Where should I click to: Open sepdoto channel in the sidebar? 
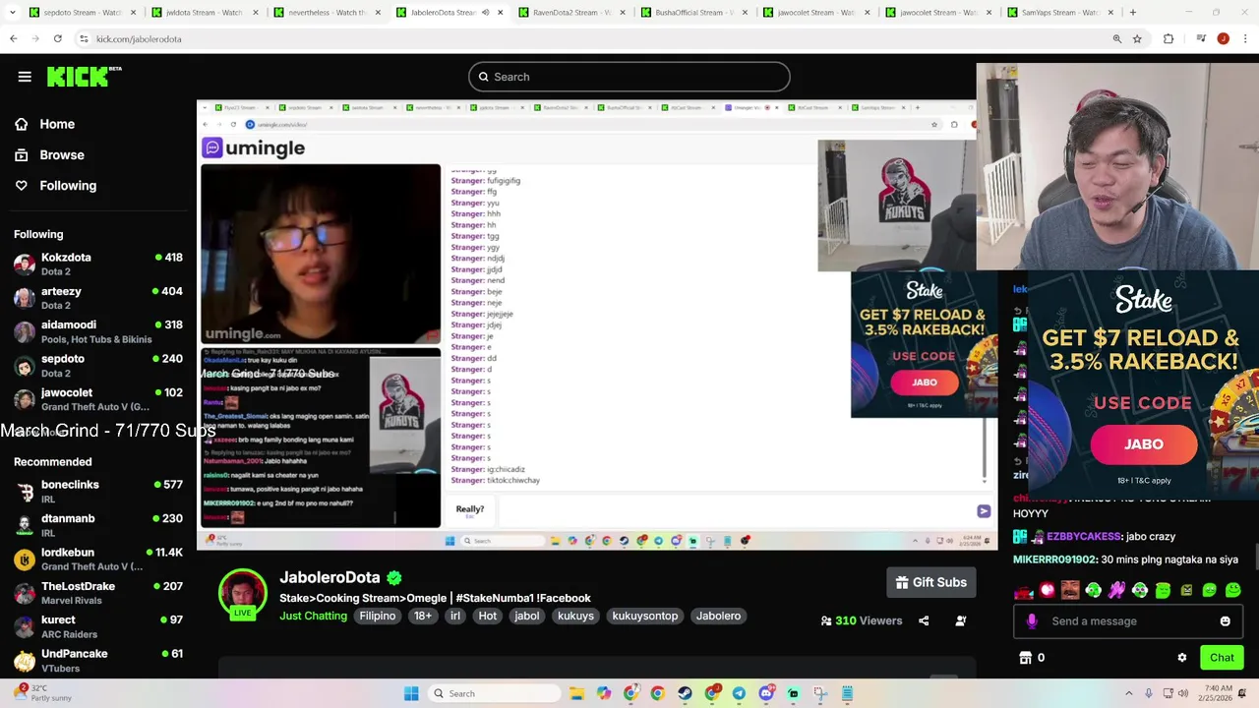pyautogui.click(x=98, y=365)
